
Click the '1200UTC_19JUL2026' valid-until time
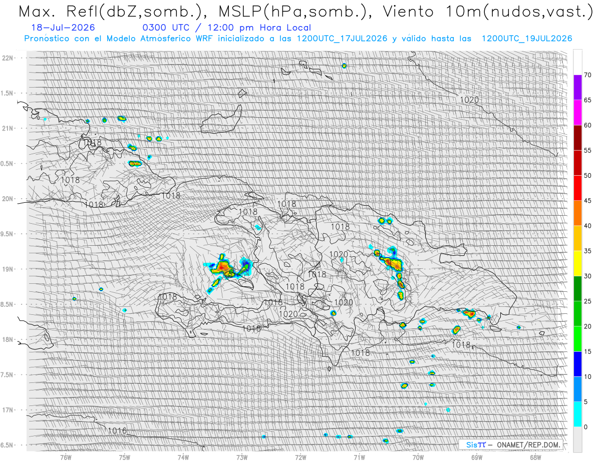coord(527,39)
